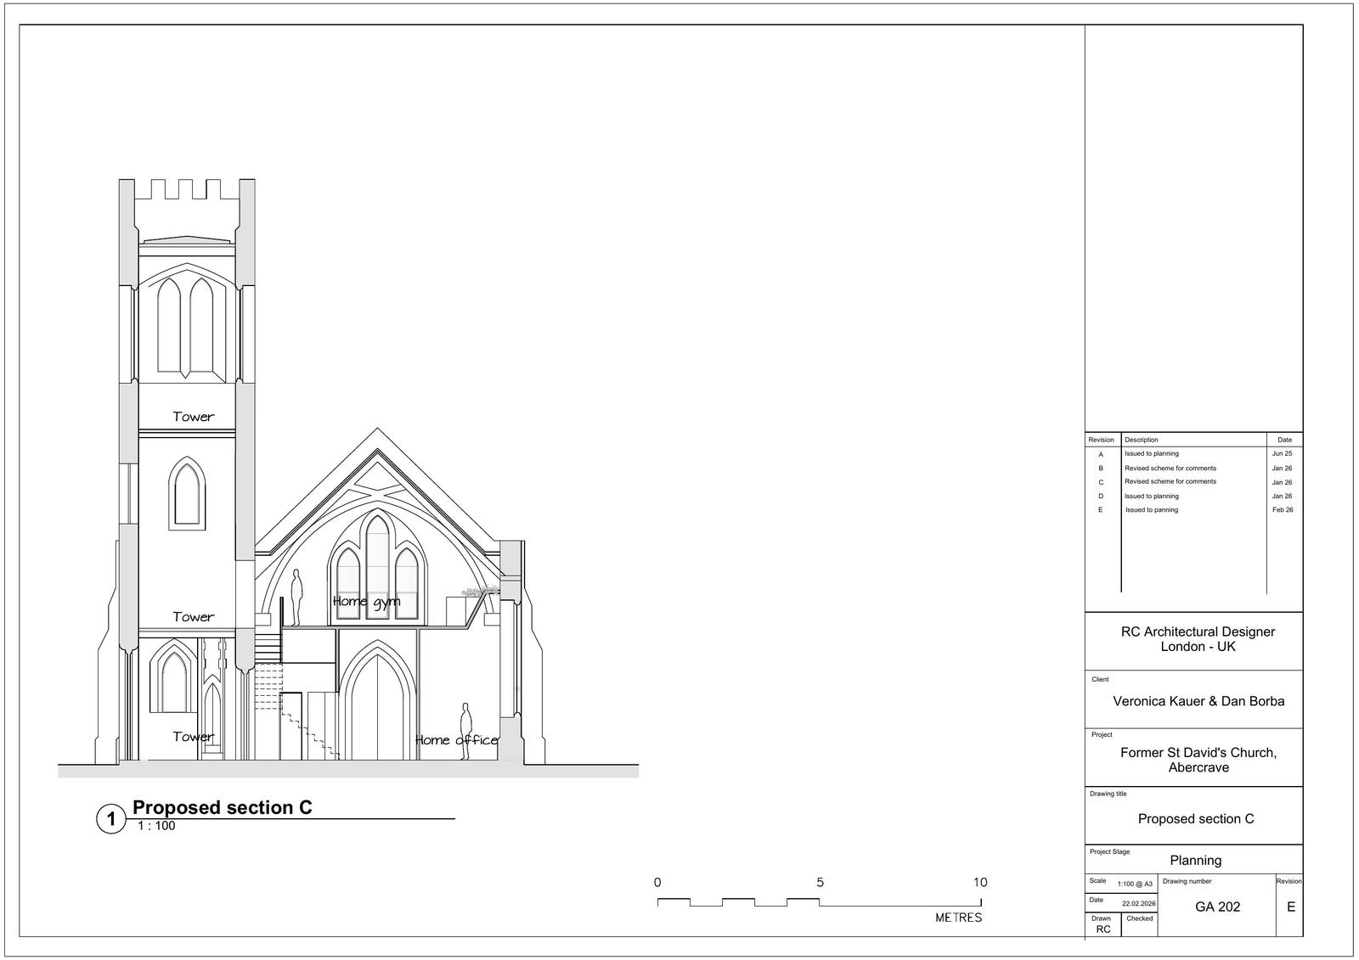This screenshot has width=1359, height=960.
Task: Click the triple arched window above Home gym
Action: pos(377,560)
